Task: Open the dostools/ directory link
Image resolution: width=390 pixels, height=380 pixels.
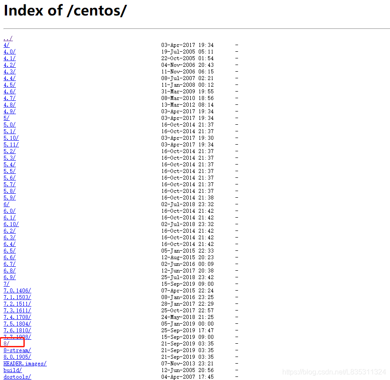Action: point(17,377)
